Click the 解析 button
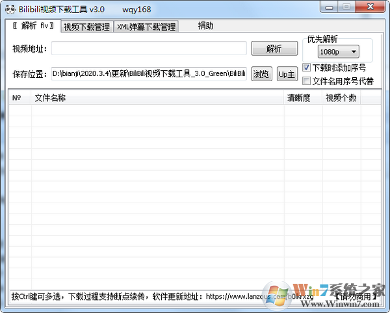 coord(274,49)
